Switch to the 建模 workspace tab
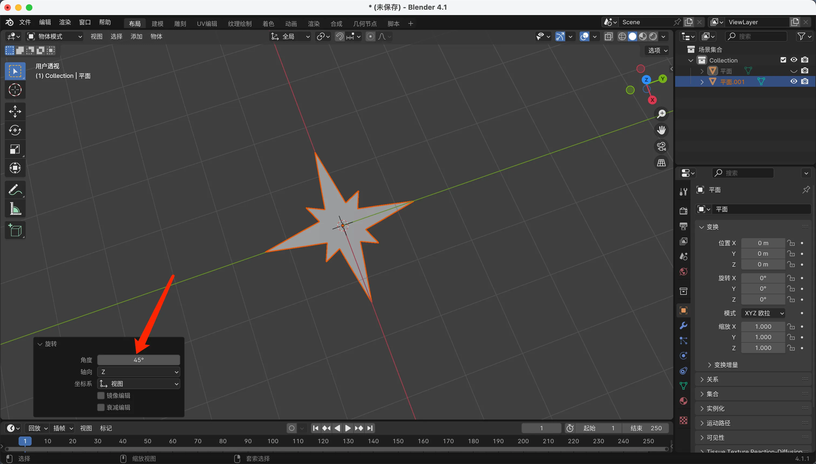 tap(157, 24)
